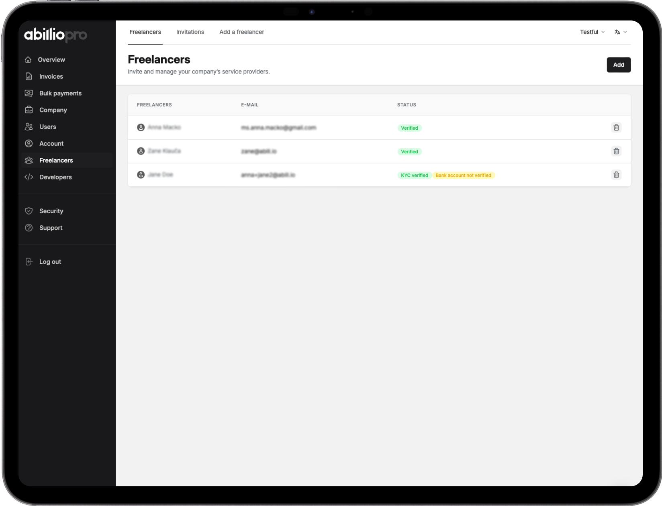Switch to the Invitations tab
Viewport: 662px width, 506px height.
pos(190,32)
